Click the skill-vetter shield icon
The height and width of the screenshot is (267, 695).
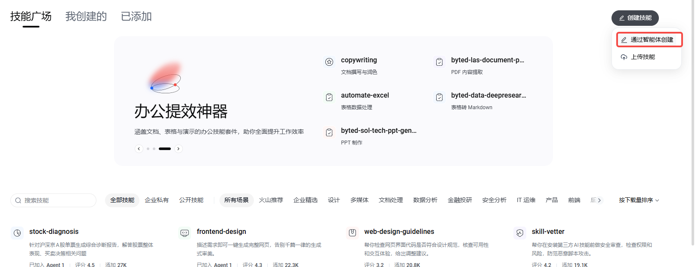pos(520,233)
